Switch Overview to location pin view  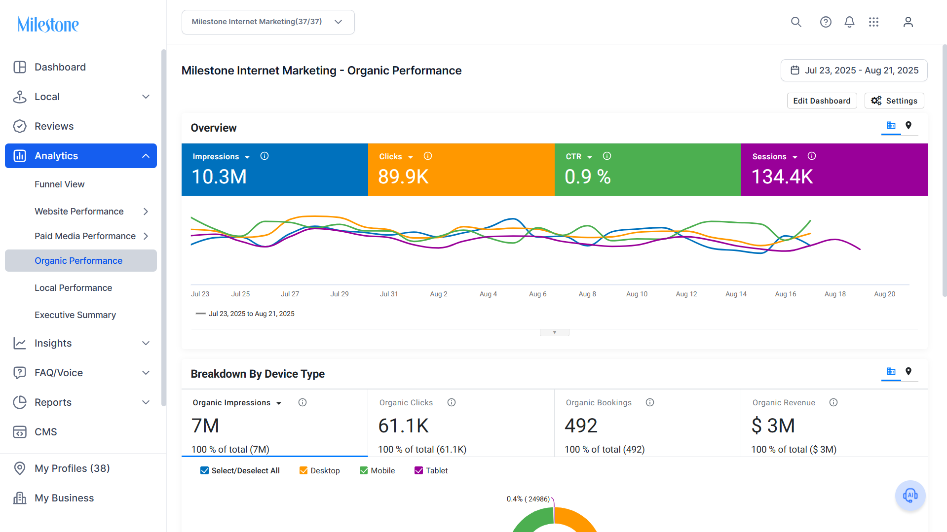click(909, 125)
